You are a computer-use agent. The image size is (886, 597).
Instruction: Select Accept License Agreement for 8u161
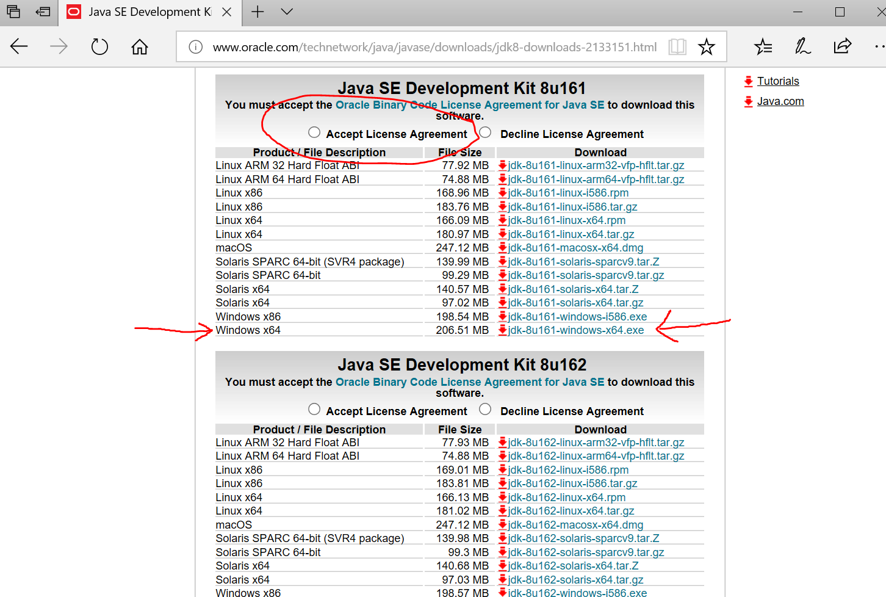314,132
